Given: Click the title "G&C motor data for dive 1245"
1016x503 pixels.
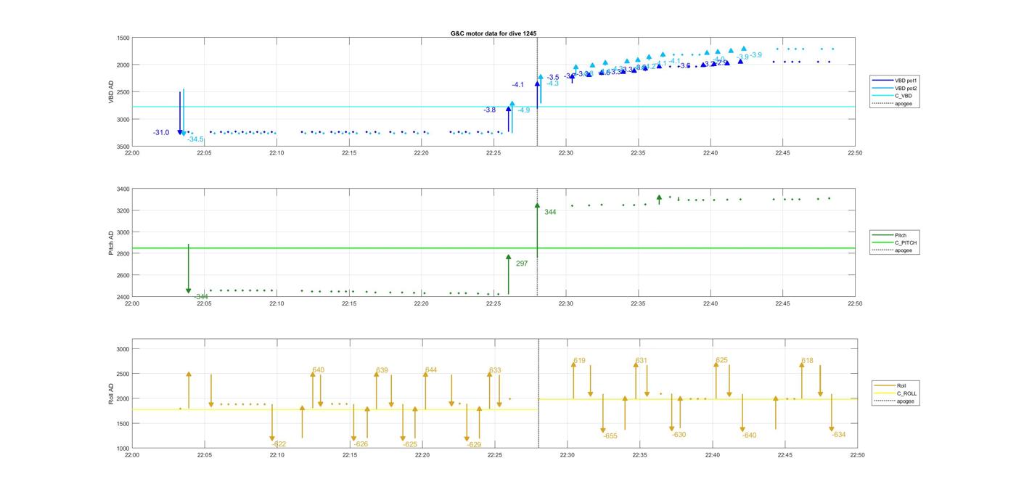Looking at the screenshot, I should [493, 33].
